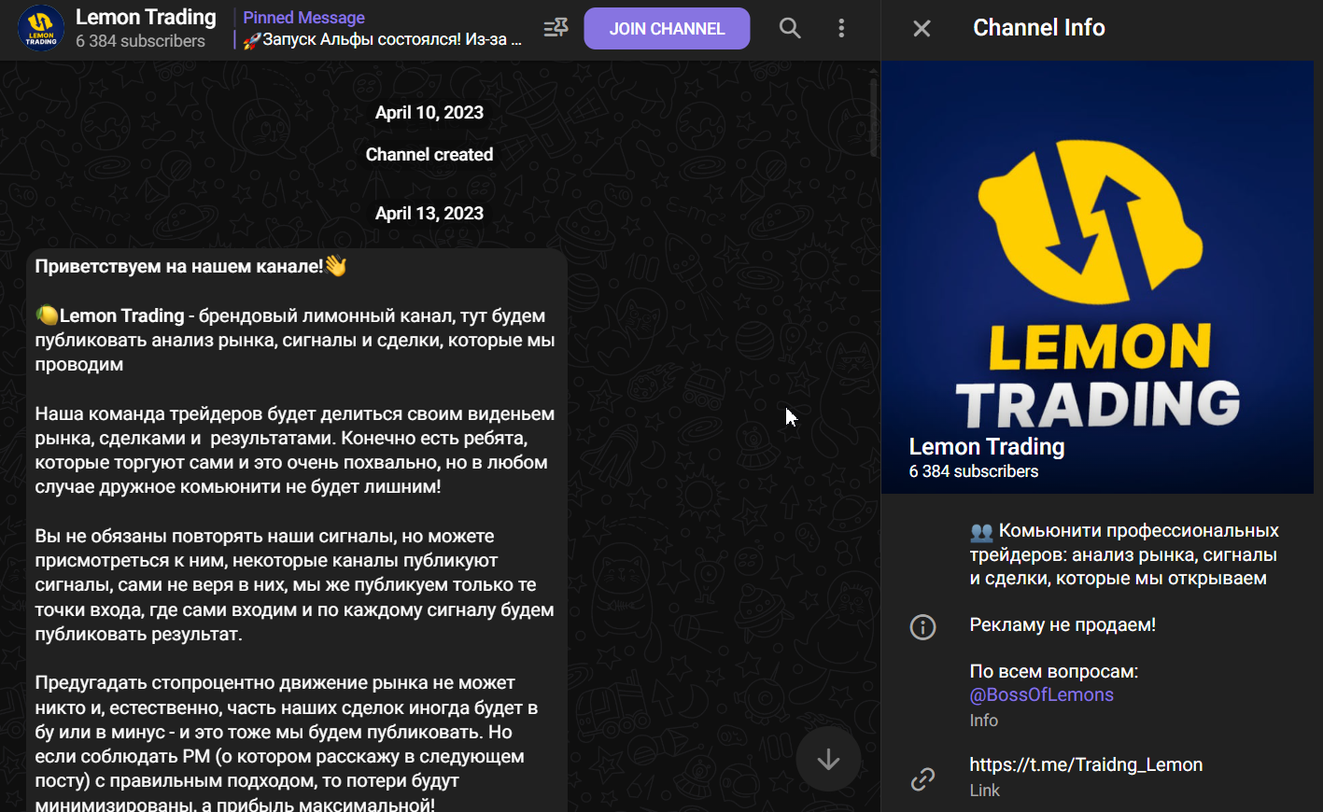Open the @BossOfLemons contact link
Screen dimensions: 1323x812
[x=1041, y=694]
